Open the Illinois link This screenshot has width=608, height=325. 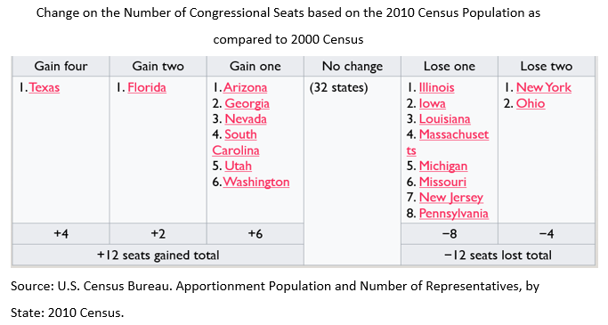[x=436, y=87]
